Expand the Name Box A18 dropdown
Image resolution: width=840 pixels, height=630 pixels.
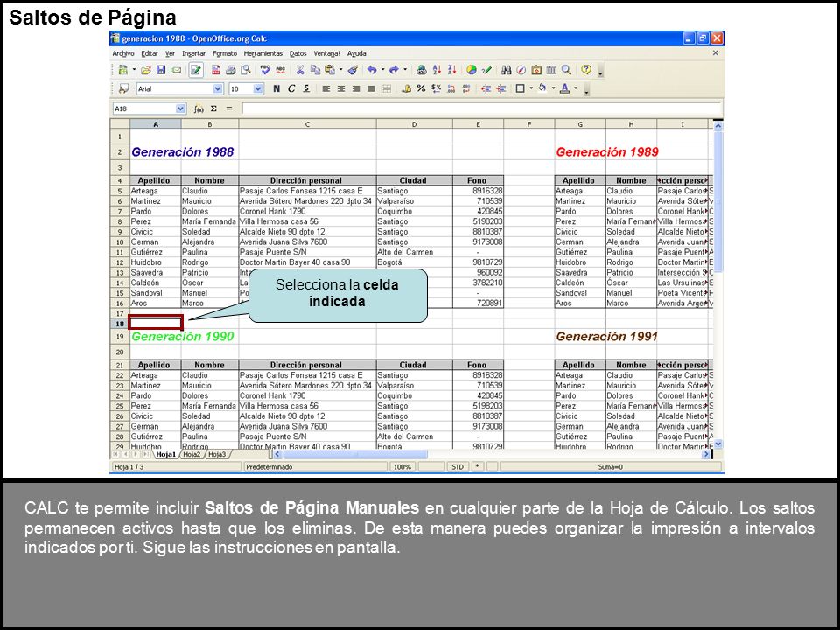(x=180, y=108)
